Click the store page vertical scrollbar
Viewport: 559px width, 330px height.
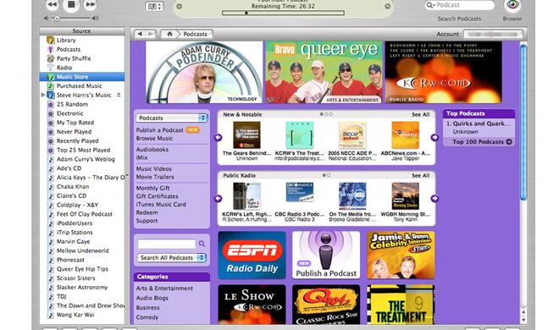[x=523, y=122]
